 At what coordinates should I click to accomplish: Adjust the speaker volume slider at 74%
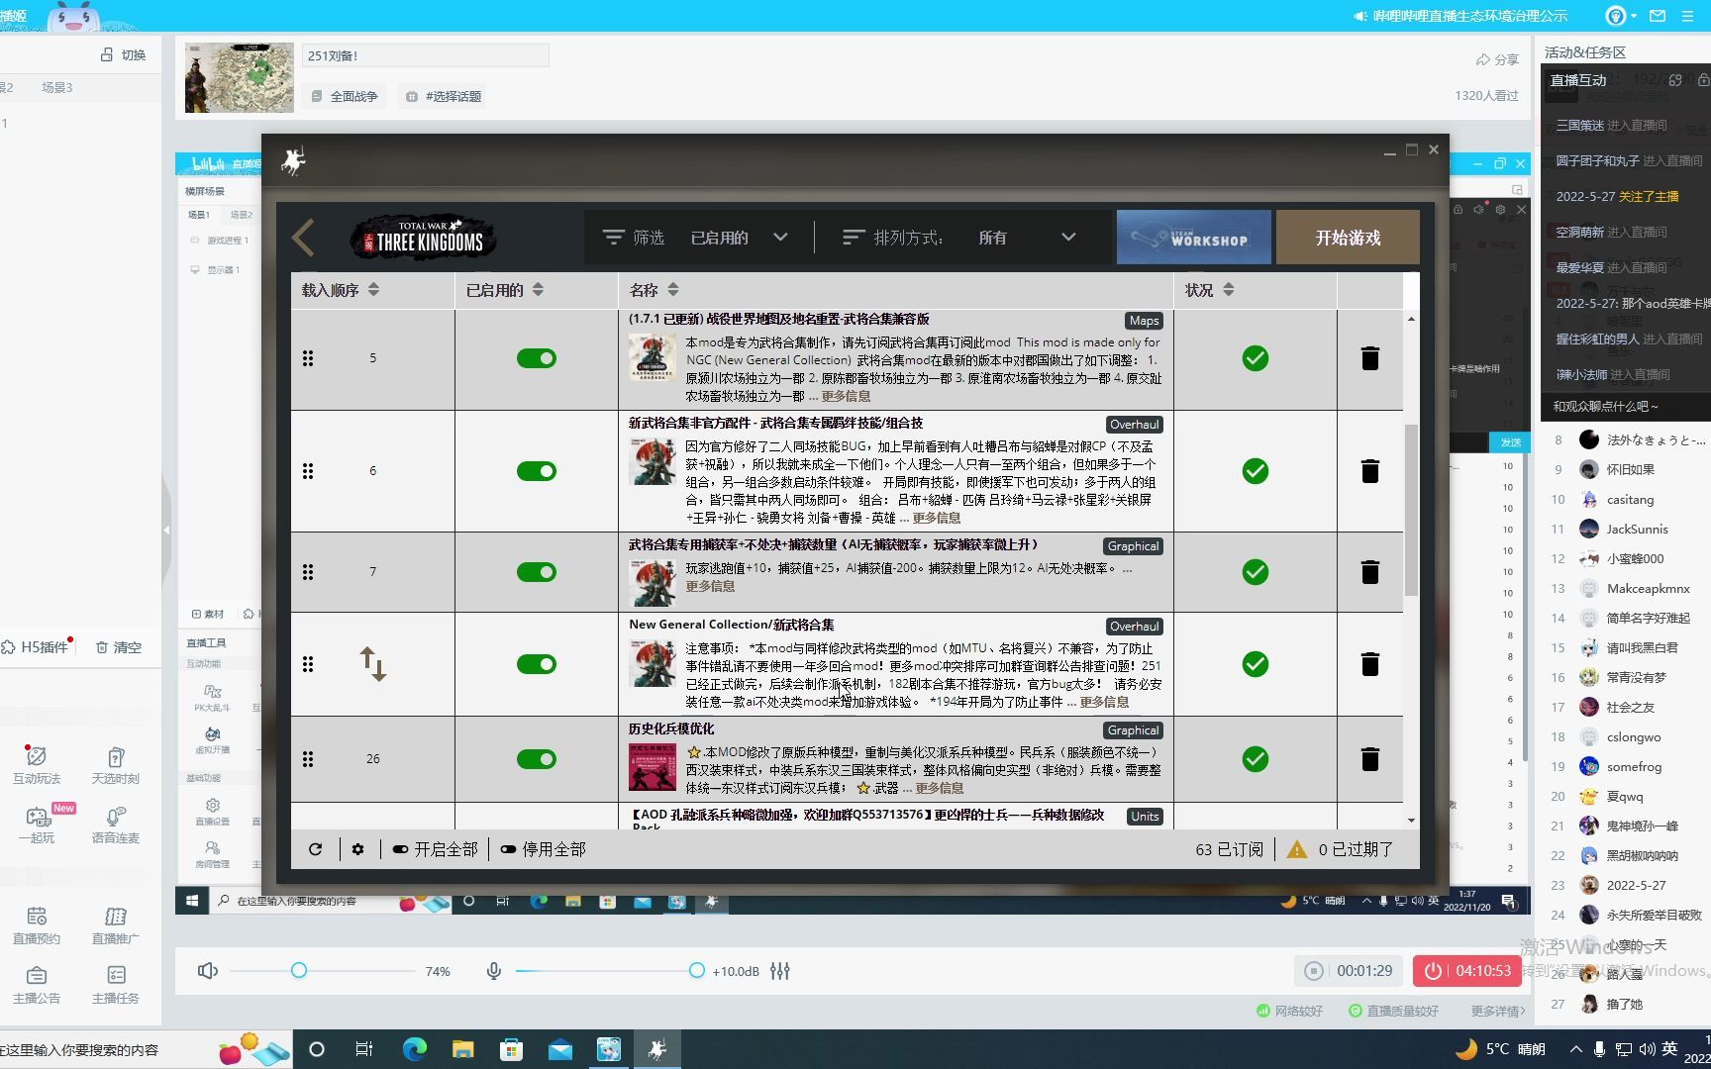point(299,971)
